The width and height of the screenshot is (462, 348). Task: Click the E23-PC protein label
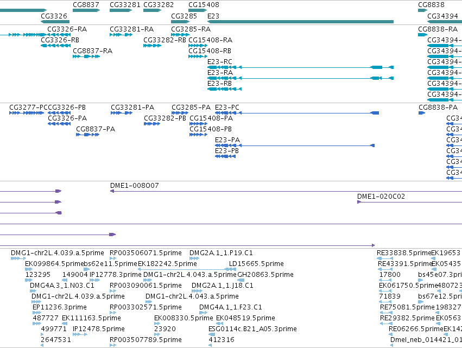point(227,107)
